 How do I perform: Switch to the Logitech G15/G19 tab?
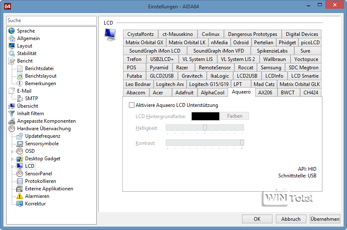point(209,84)
